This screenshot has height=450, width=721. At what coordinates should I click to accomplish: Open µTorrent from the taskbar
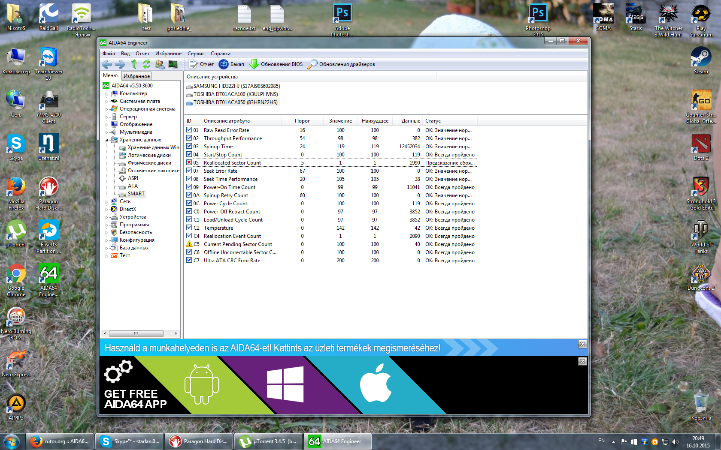point(269,441)
